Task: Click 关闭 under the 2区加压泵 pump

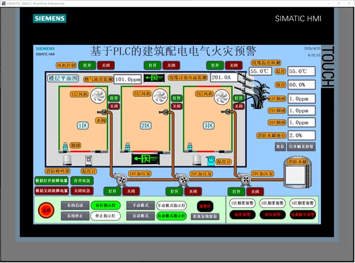Action: click(x=193, y=191)
